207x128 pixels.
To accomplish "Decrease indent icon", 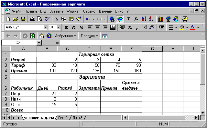I will coord(161,27).
